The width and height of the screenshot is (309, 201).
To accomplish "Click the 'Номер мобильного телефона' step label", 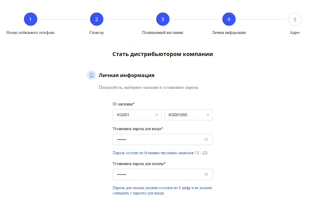I will pyautogui.click(x=31, y=33).
